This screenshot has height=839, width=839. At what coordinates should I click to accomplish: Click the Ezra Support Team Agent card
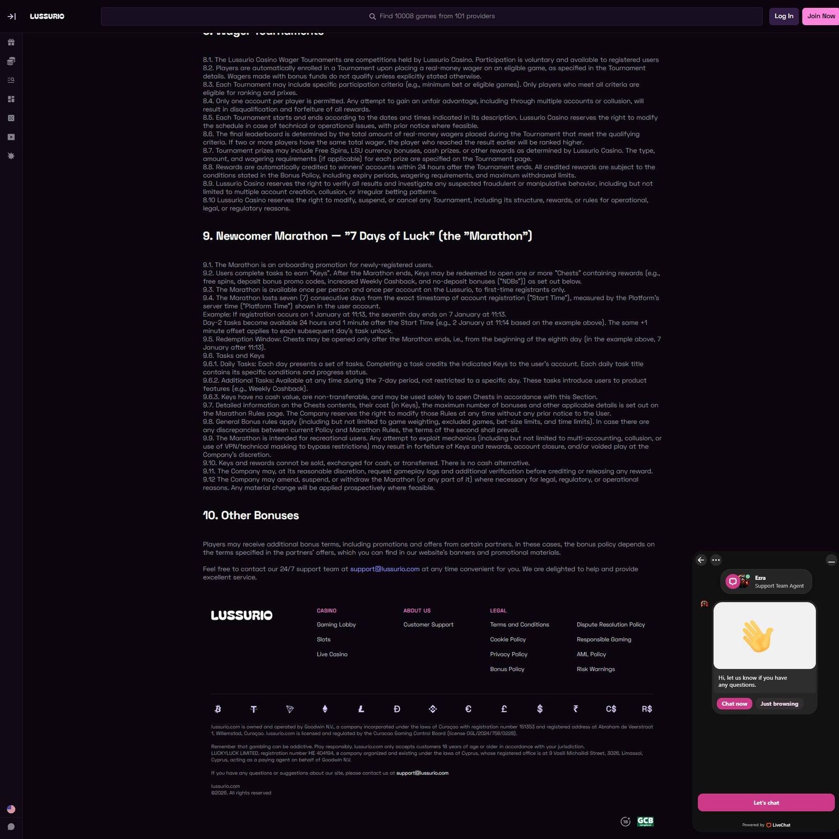766,582
